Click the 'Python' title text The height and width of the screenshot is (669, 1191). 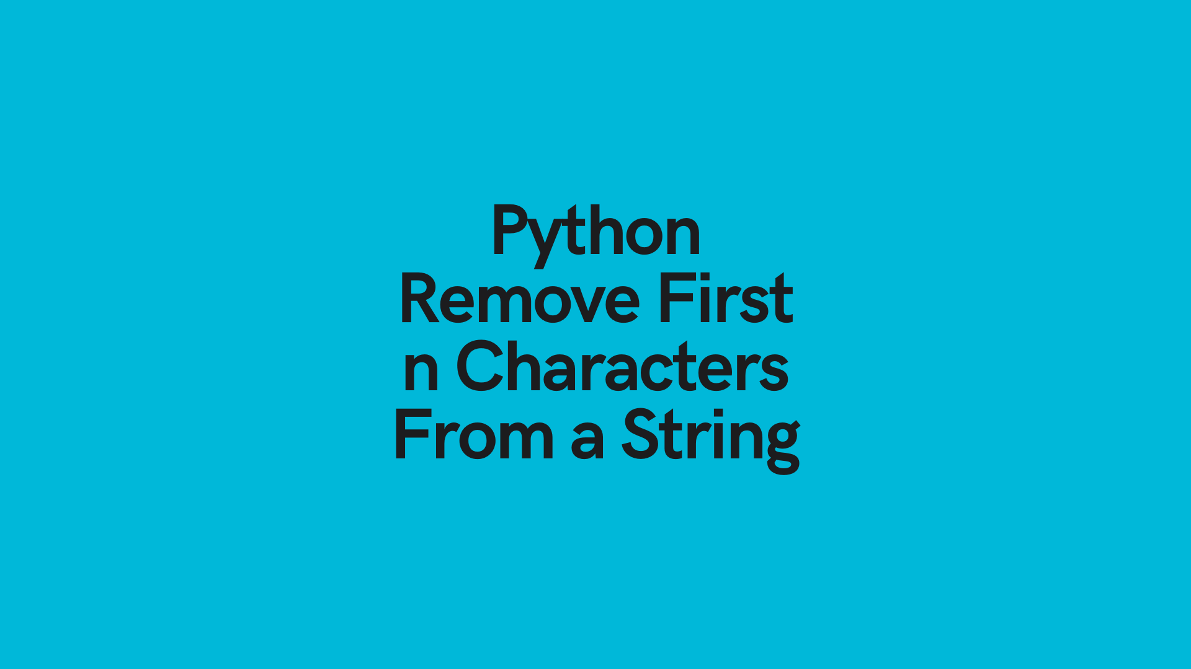tap(595, 231)
